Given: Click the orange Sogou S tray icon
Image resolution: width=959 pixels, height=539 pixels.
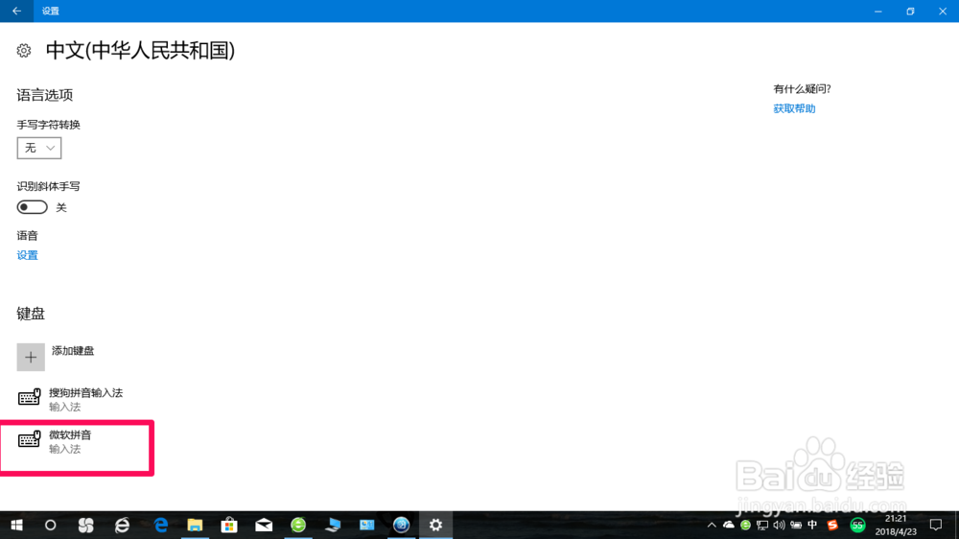Looking at the screenshot, I should coord(832,525).
